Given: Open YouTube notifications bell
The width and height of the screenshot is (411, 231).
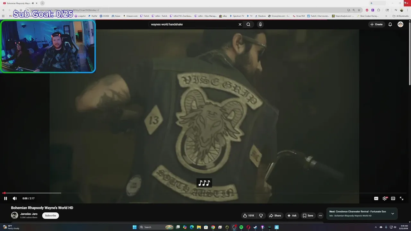Looking at the screenshot, I should pyautogui.click(x=390, y=24).
